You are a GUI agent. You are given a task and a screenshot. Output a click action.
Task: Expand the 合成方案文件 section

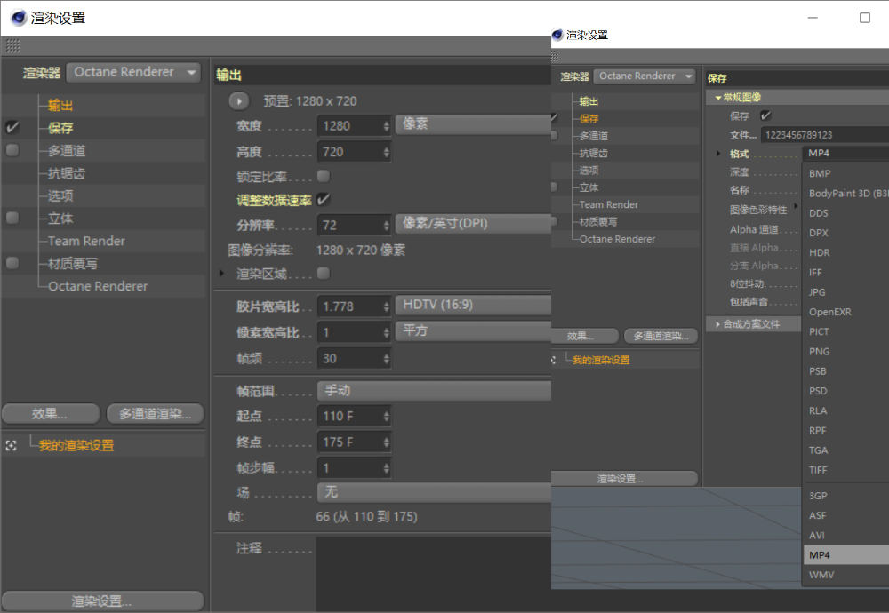pos(717,324)
